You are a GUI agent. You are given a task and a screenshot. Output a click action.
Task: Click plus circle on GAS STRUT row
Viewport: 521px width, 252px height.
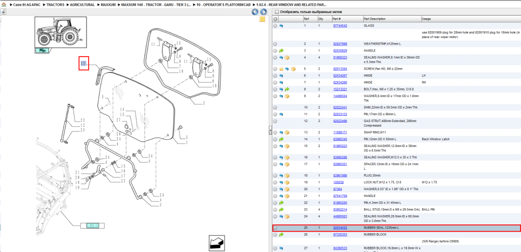pyautogui.click(x=275, y=121)
